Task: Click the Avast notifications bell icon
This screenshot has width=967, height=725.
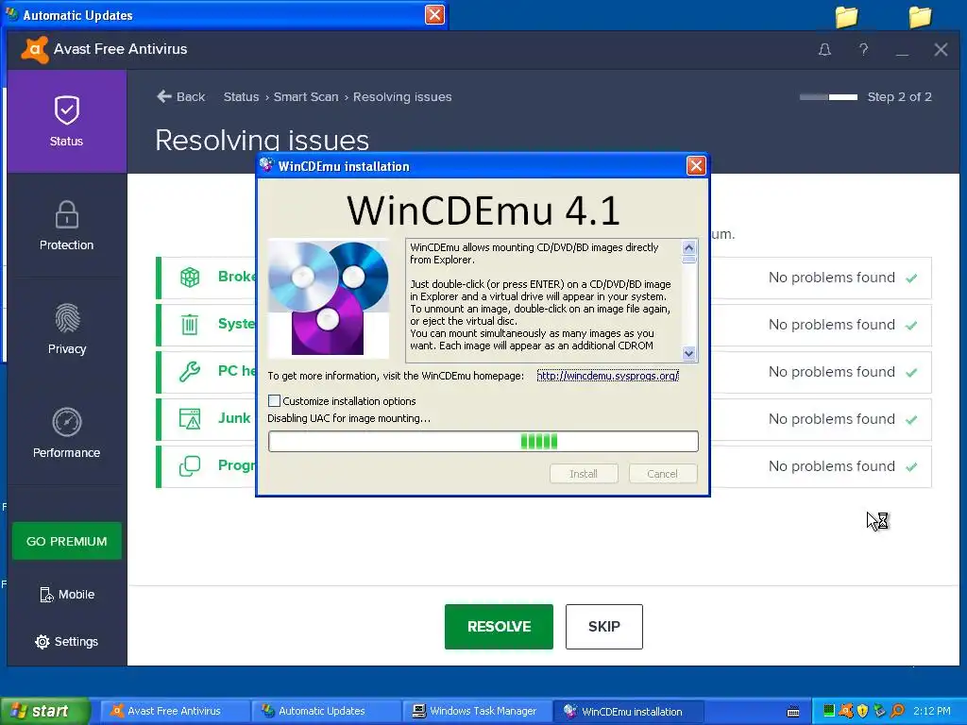Action: point(824,49)
